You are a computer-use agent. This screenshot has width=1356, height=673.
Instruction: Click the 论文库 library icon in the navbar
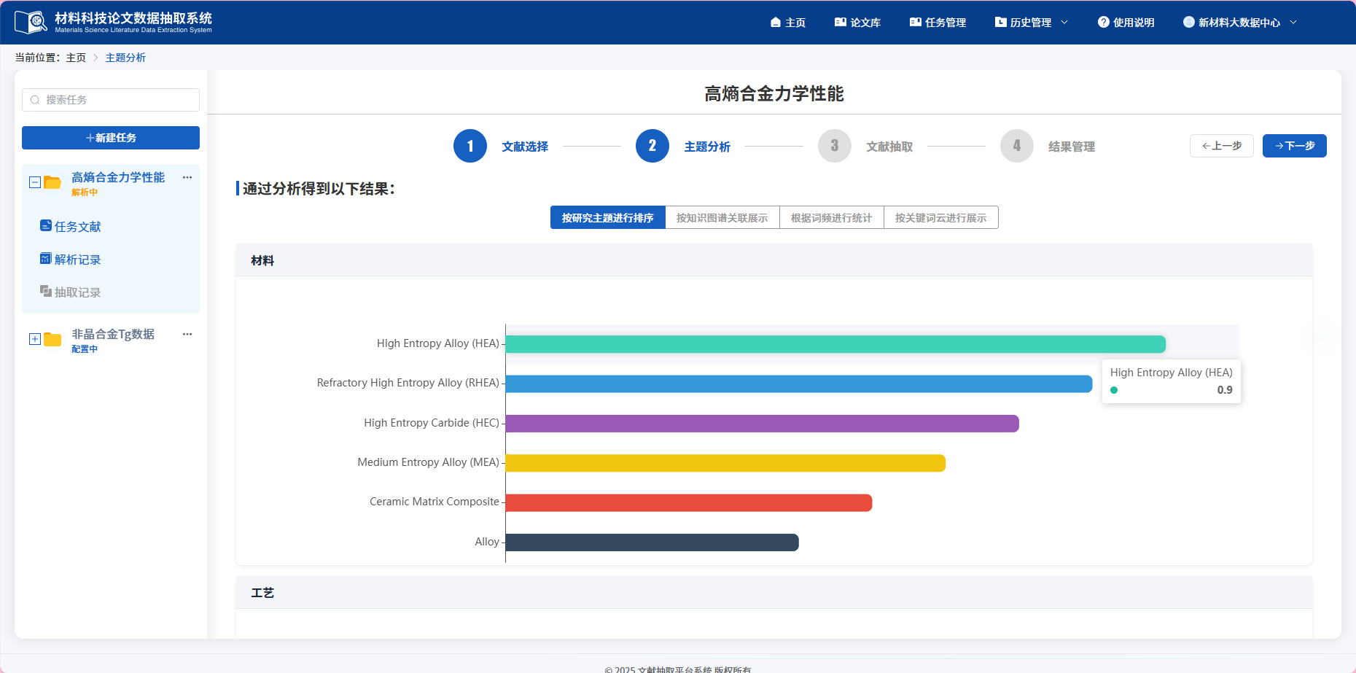[x=839, y=22]
